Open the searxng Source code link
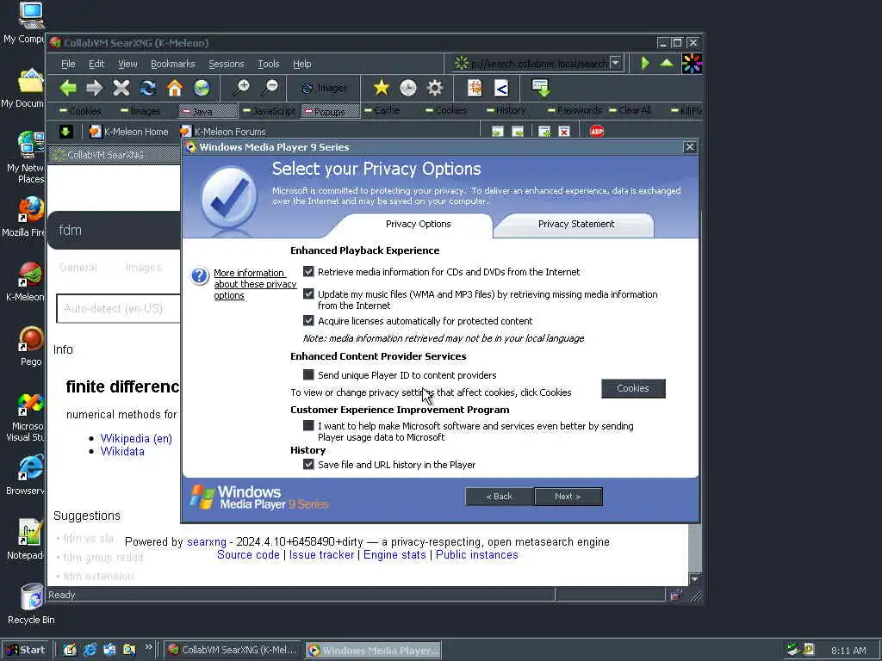Viewport: 882px width, 661px height. [248, 555]
